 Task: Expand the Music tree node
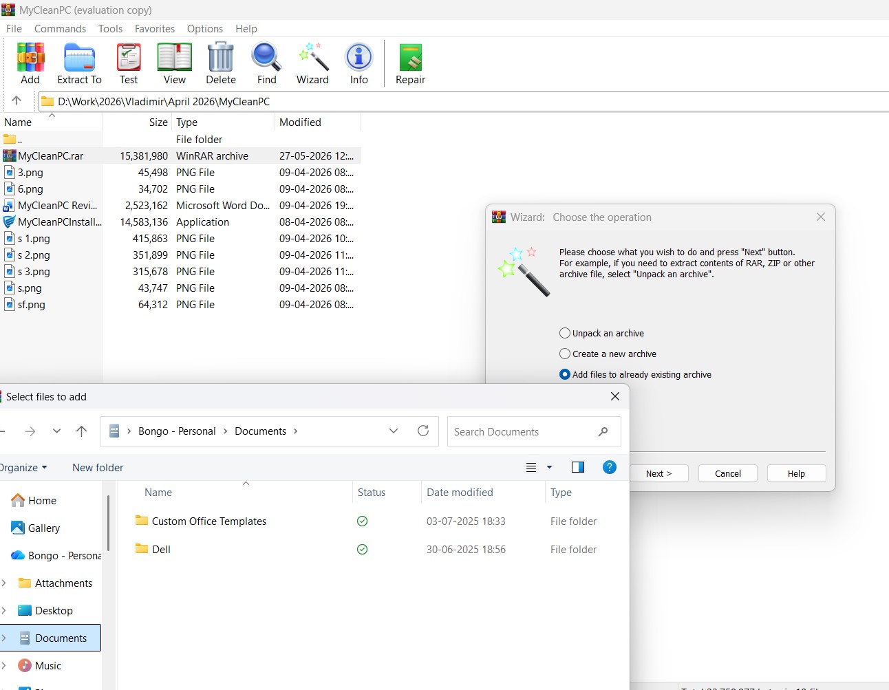click(4, 665)
